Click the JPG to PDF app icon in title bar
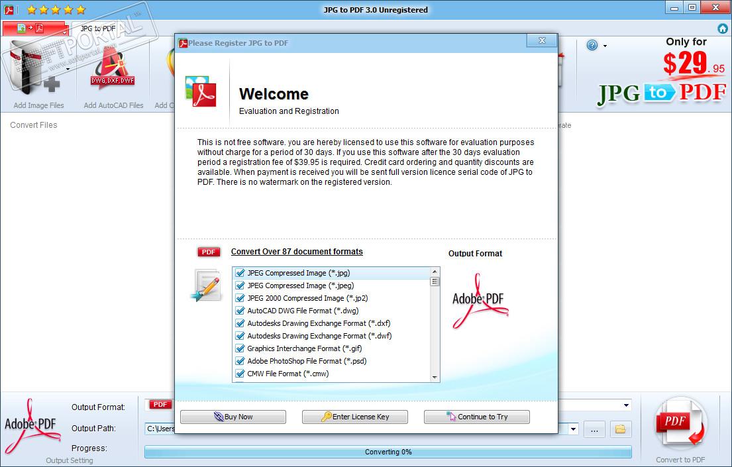 click(9, 9)
